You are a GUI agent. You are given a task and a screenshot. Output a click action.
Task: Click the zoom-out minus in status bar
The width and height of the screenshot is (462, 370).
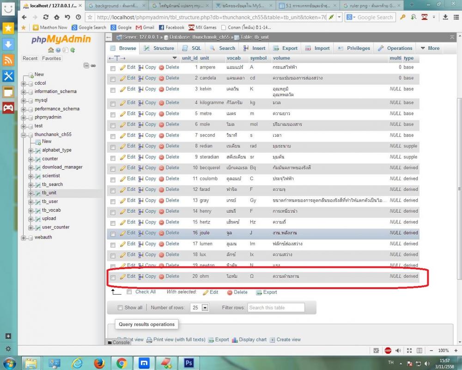[x=431, y=351]
